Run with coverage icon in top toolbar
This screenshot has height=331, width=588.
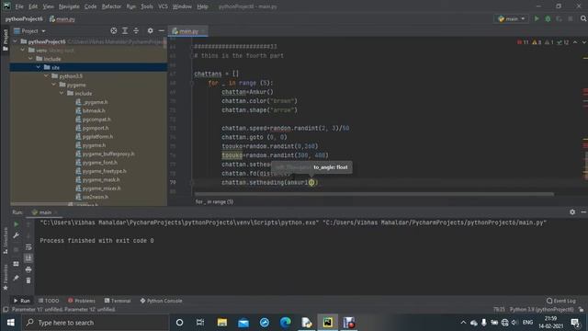coord(560,18)
